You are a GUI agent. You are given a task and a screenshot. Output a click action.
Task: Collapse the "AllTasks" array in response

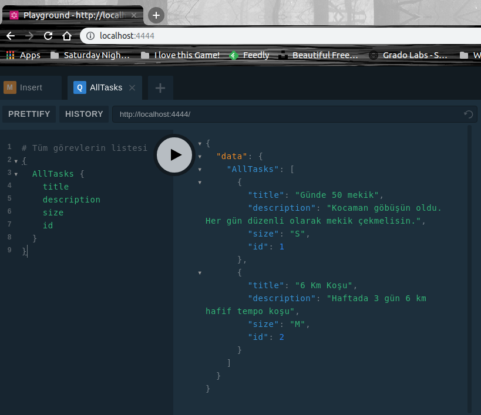(x=200, y=170)
